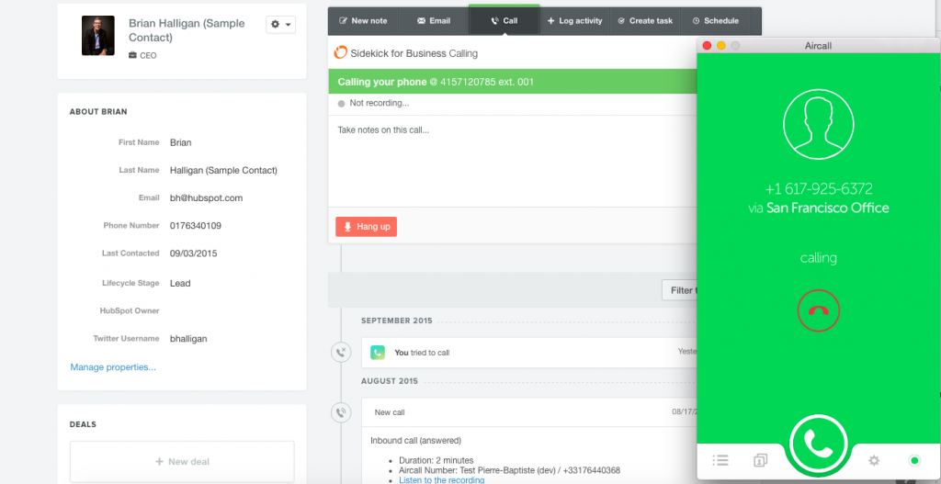Click the Listen to the recording link
This screenshot has height=484, width=941.
[x=441, y=479]
